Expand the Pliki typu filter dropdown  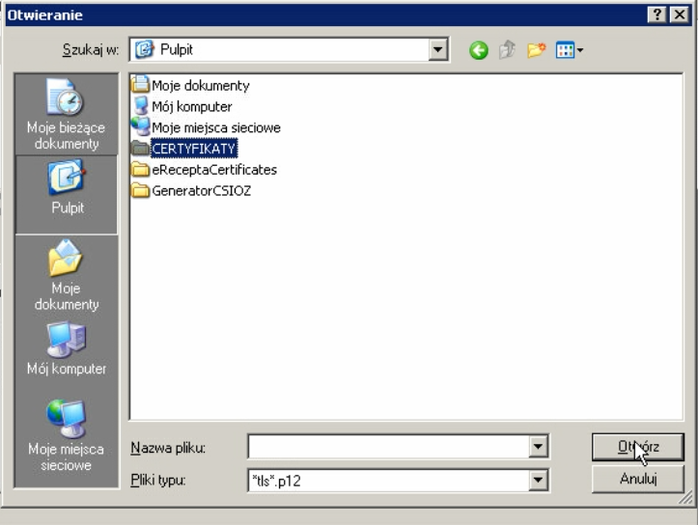coord(539,479)
